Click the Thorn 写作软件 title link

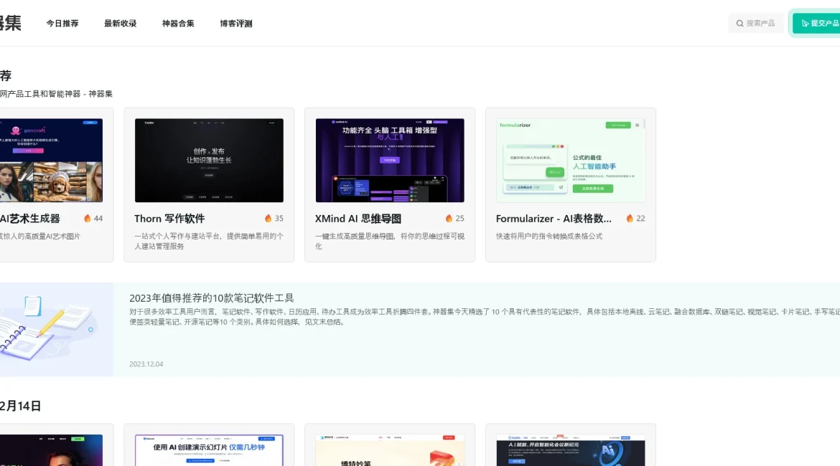[x=169, y=218]
